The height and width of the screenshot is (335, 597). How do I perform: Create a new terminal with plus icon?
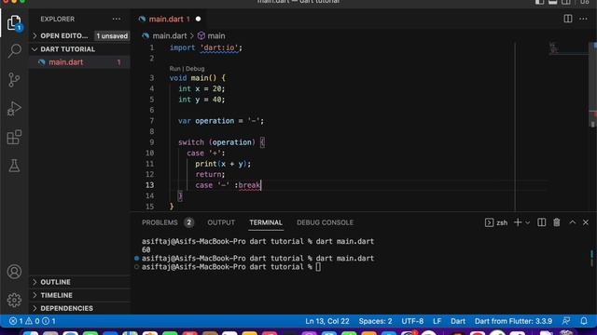[518, 222]
